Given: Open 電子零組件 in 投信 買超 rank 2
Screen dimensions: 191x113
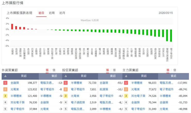Looking at the screenshot, I should coord(78,89).
